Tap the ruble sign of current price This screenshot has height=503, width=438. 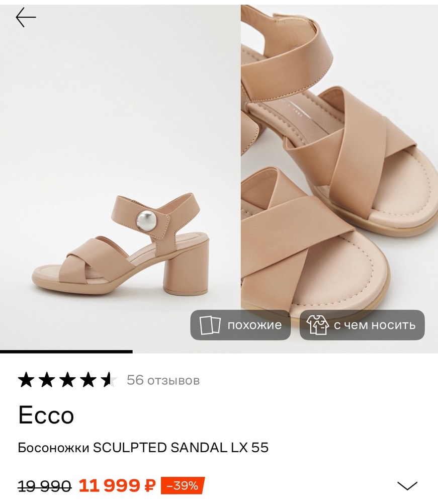[150, 486]
